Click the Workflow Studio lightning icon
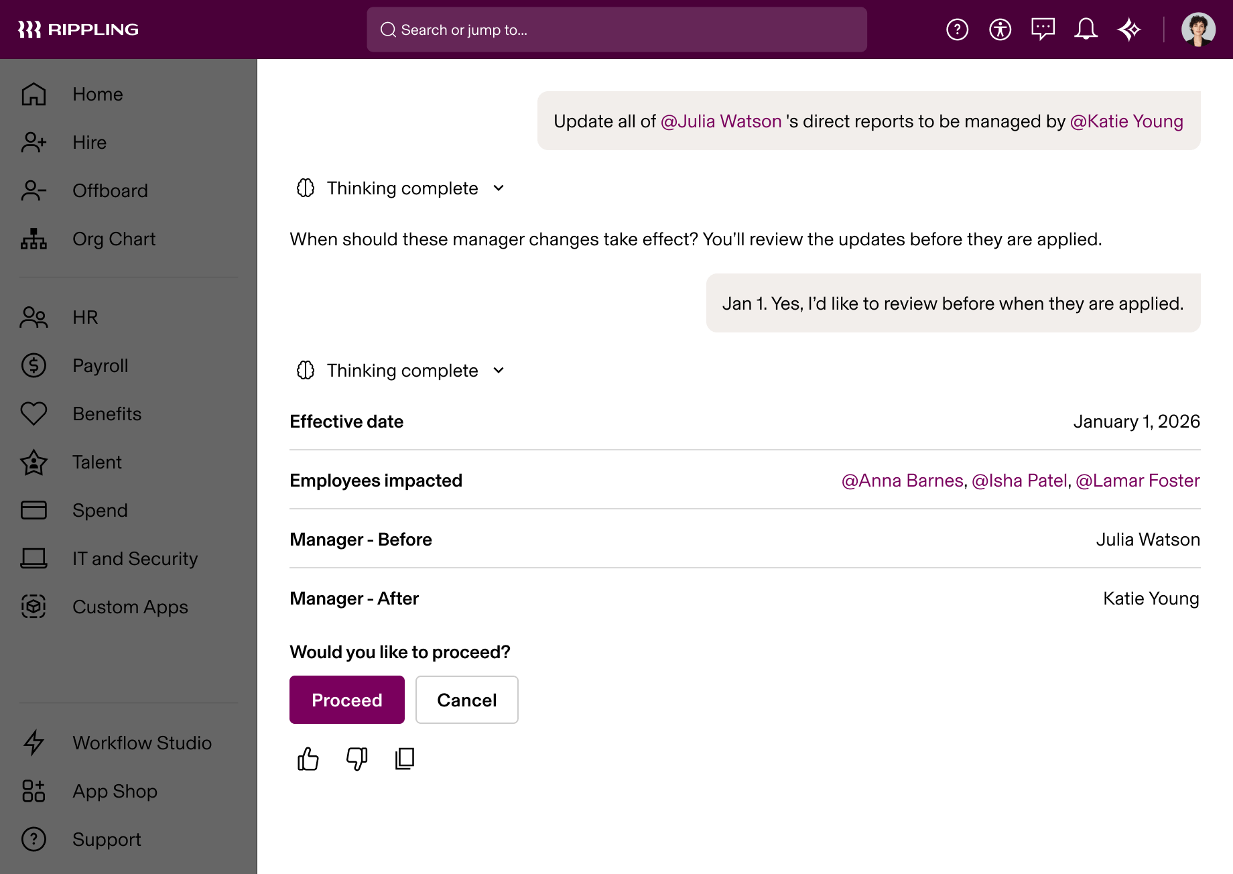This screenshot has width=1233, height=874. pyautogui.click(x=34, y=743)
